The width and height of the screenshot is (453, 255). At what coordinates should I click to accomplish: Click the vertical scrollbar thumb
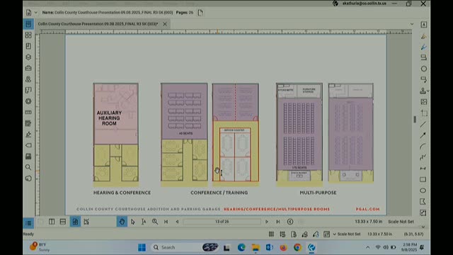click(415, 119)
